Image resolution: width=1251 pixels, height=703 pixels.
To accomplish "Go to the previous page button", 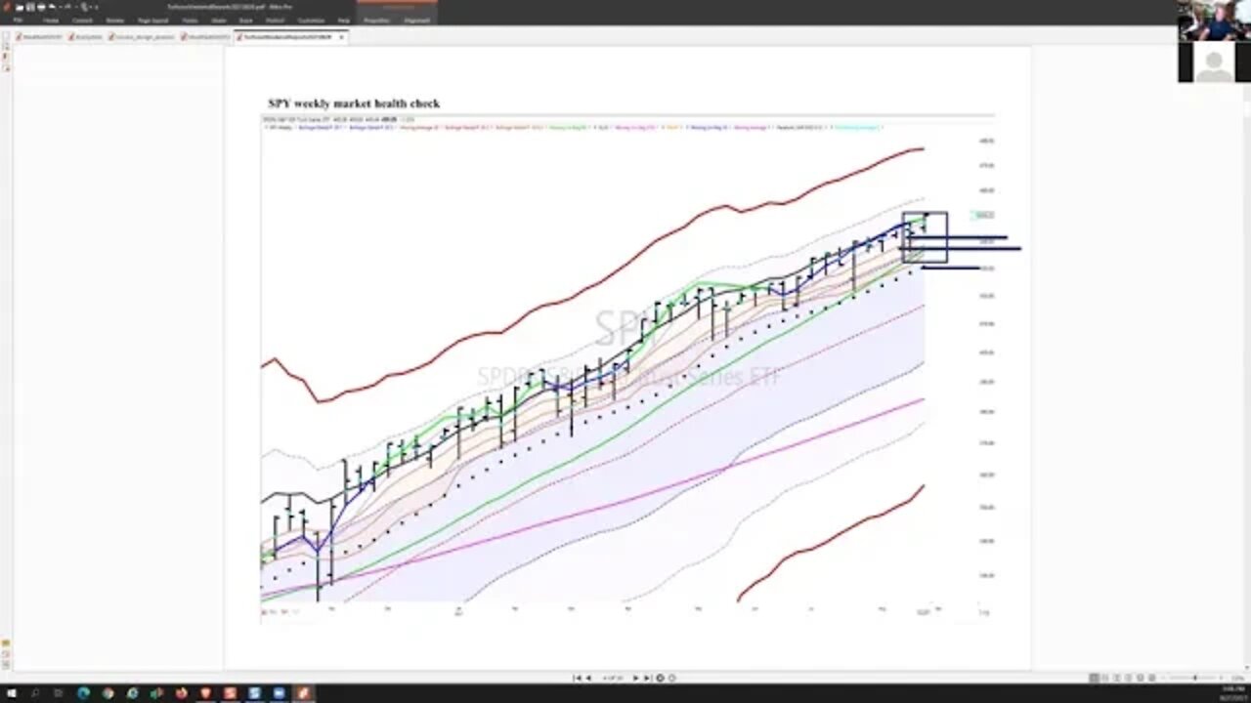I will point(588,678).
